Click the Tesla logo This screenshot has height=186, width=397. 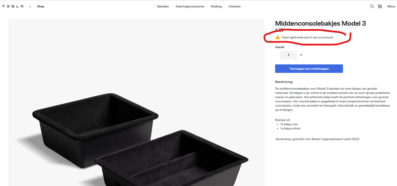(x=13, y=6)
